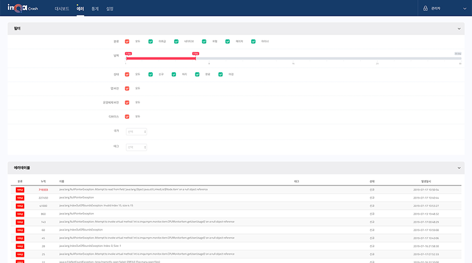The height and width of the screenshot is (263, 472).
Task: Click the red severity badge on the 227450 row
Action: [20, 198]
